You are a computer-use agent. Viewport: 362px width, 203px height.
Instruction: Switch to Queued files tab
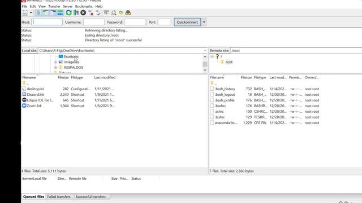(x=33, y=197)
